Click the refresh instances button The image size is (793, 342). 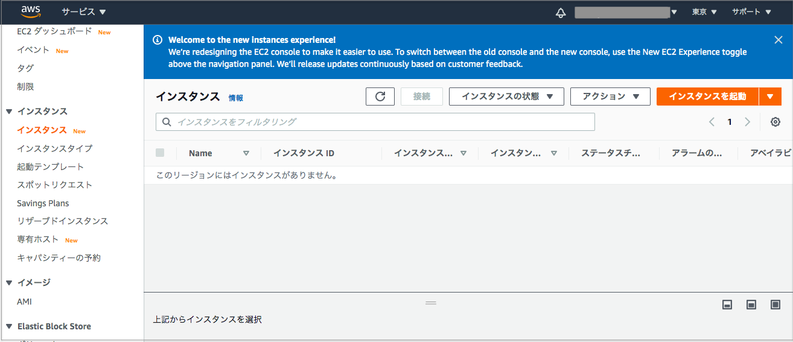point(380,97)
